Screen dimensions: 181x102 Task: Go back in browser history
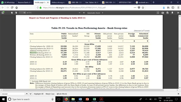click(x=3, y=8)
